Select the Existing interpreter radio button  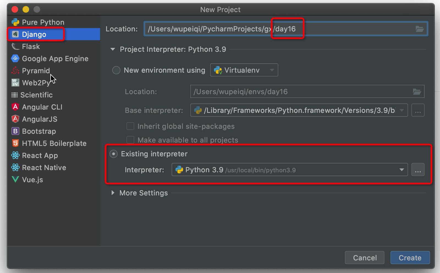point(114,154)
